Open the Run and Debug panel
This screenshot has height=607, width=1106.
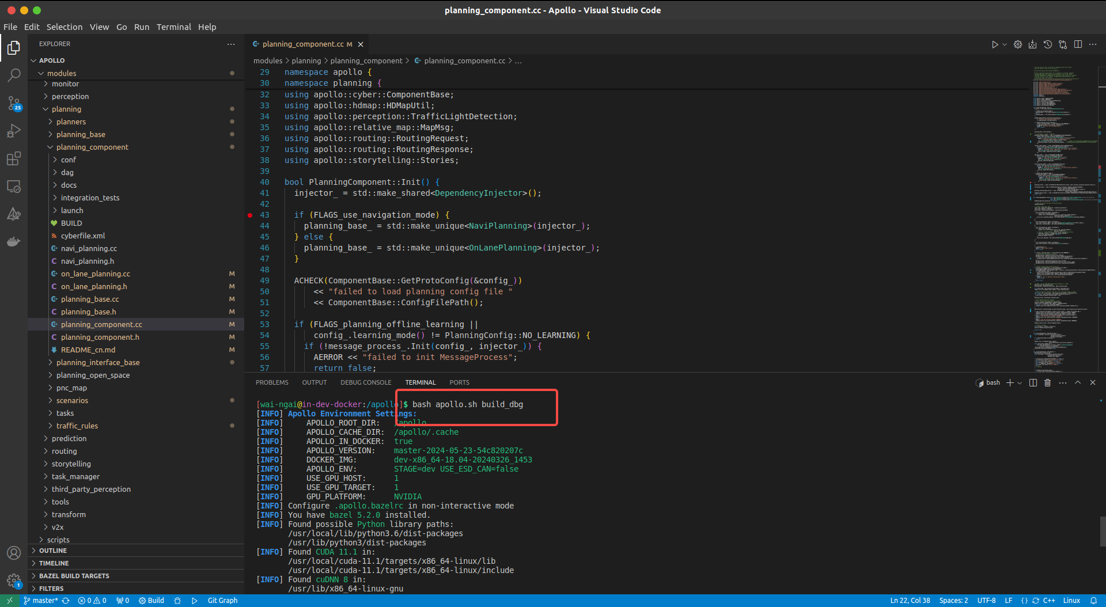click(14, 131)
